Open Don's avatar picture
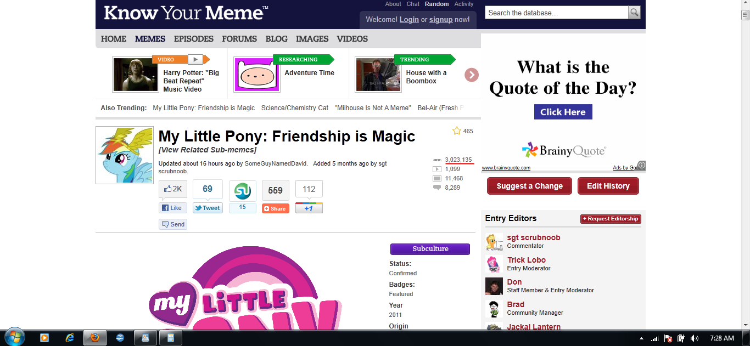This screenshot has height=346, width=750. (494, 286)
